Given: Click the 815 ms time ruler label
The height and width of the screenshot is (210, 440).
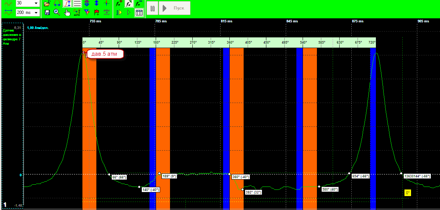Looking at the screenshot, I should (226, 21).
